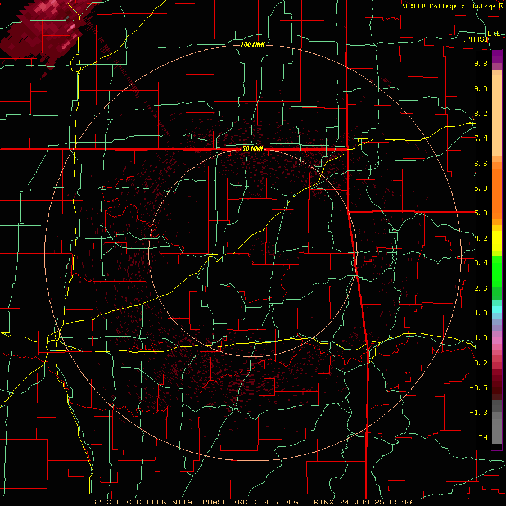Click the 9.8 value on color scale
The image size is (506, 506).
tap(481, 63)
